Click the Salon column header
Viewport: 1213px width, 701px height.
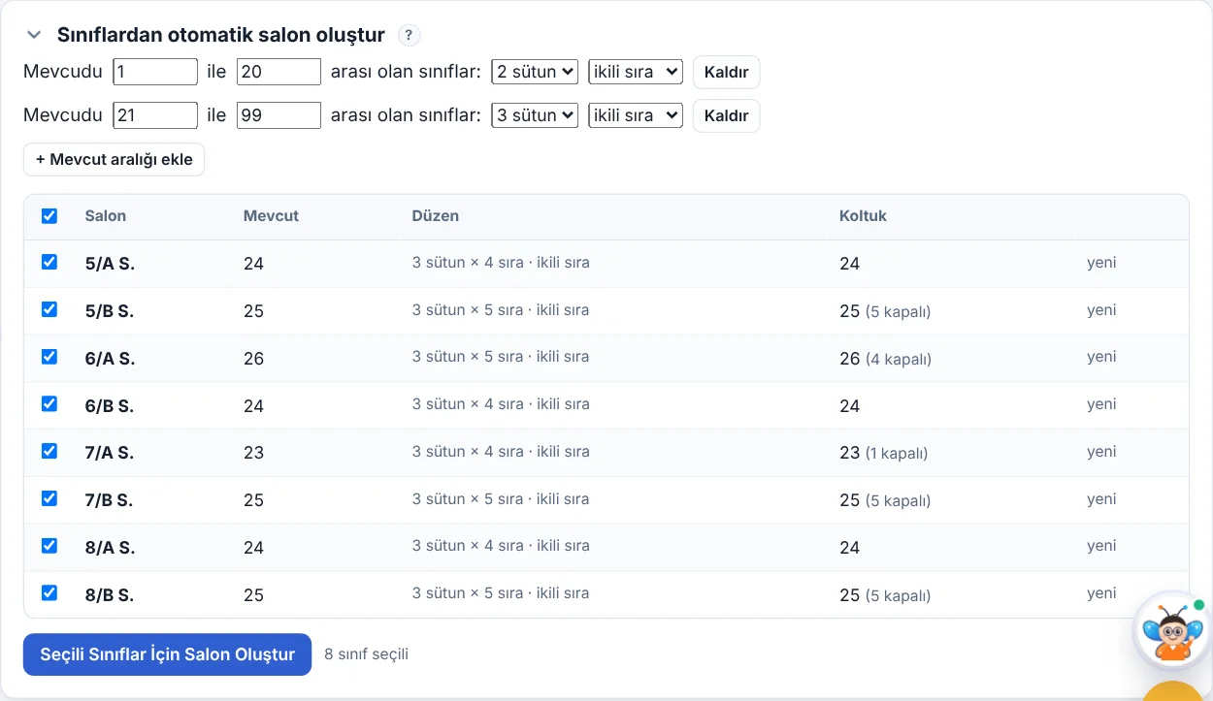click(106, 216)
